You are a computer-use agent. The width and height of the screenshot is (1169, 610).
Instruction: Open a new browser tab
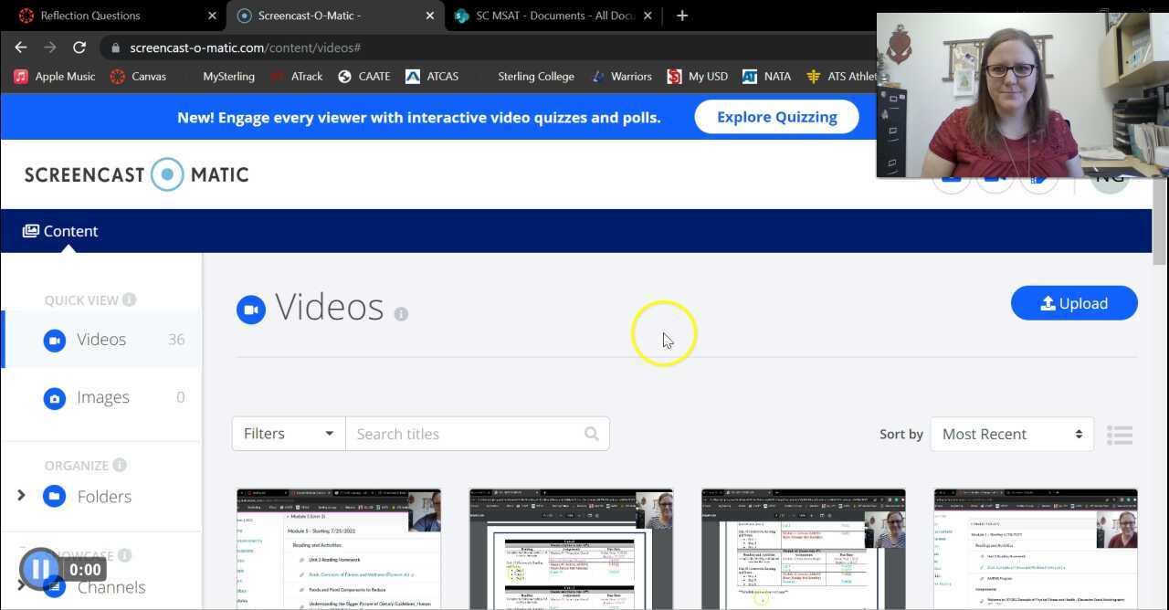pyautogui.click(x=682, y=16)
